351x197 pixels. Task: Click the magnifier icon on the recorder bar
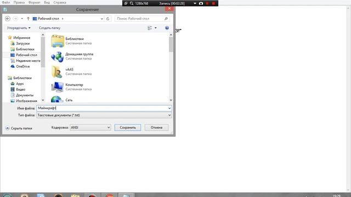(132, 3)
